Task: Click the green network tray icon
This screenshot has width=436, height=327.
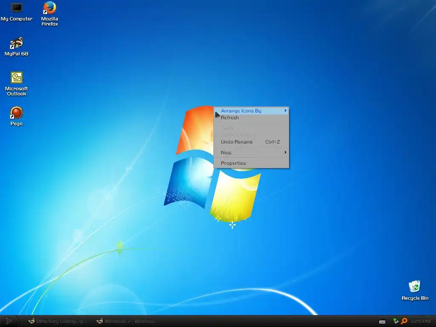Action: [x=396, y=321]
